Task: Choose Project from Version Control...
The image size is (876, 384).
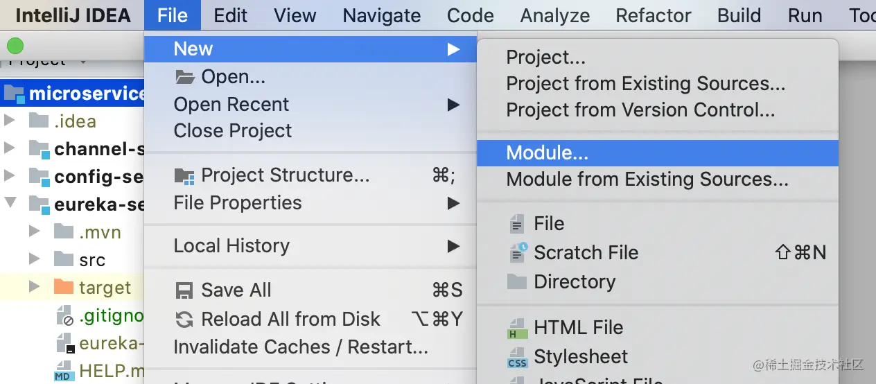Action: [x=640, y=110]
